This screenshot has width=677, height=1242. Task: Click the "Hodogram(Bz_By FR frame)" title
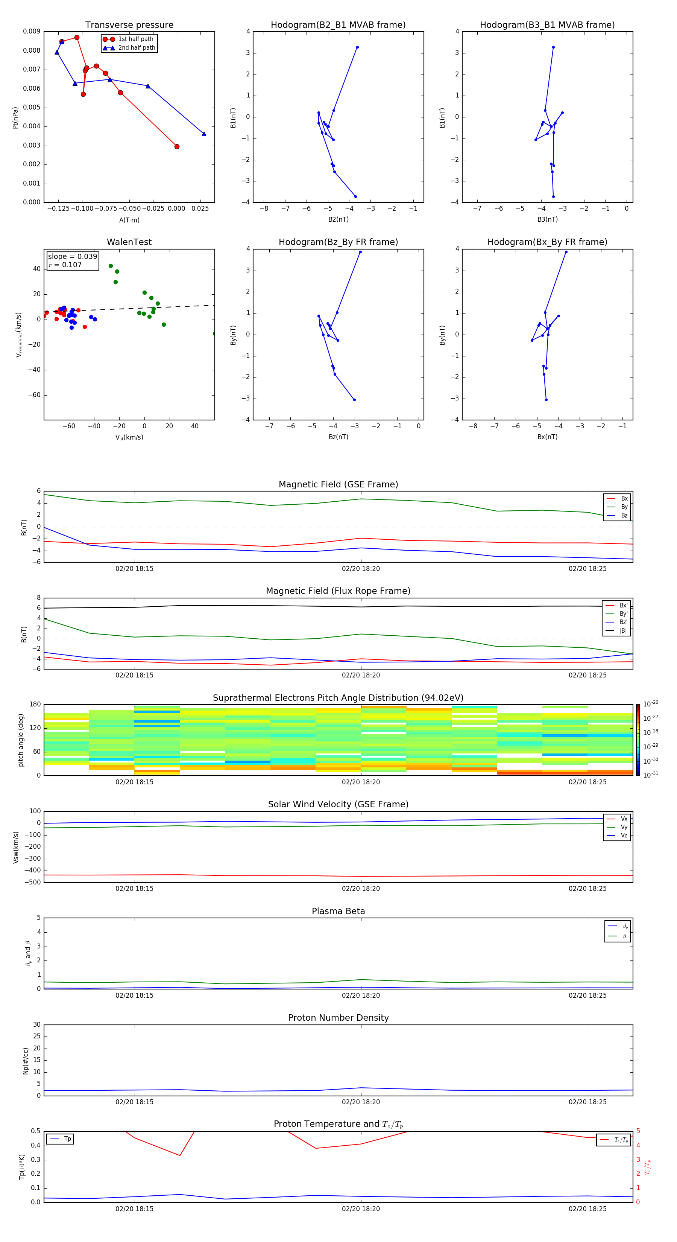338,242
